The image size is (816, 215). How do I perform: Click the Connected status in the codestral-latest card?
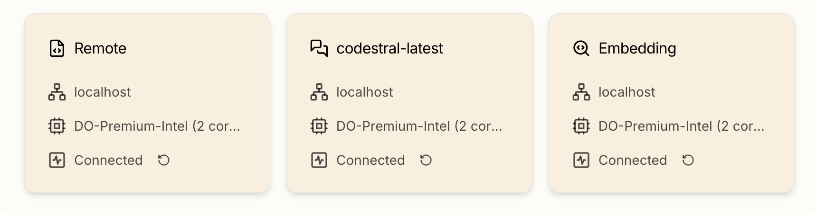point(370,160)
